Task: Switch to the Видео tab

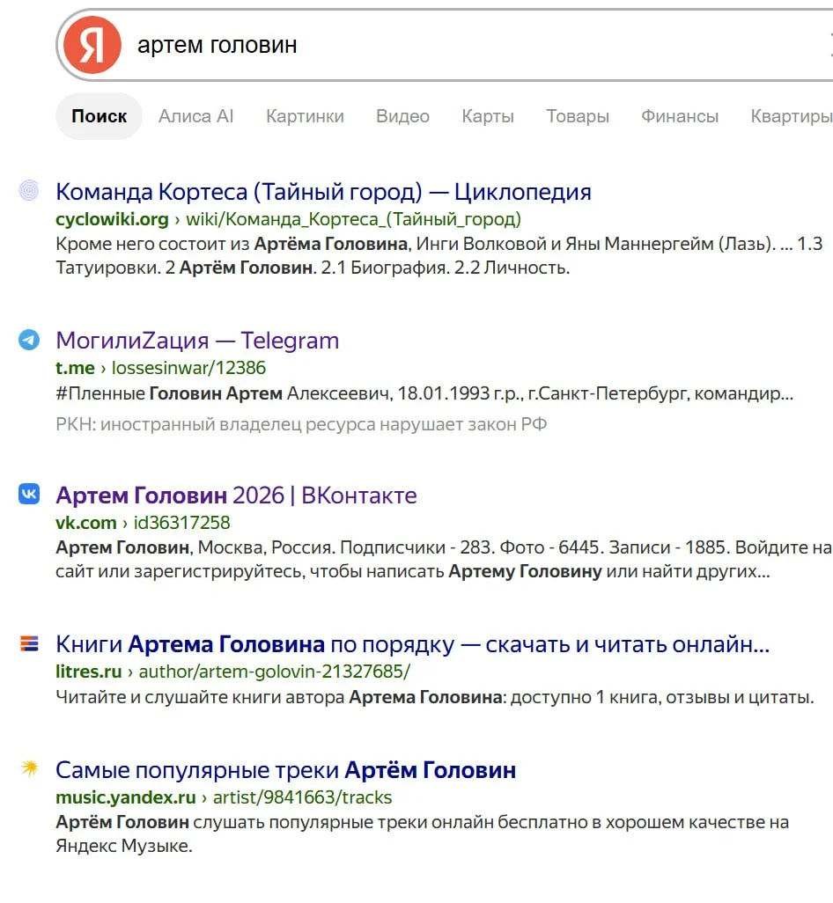Action: point(402,116)
